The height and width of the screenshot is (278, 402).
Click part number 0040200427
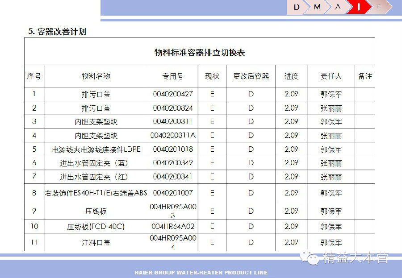(173, 94)
